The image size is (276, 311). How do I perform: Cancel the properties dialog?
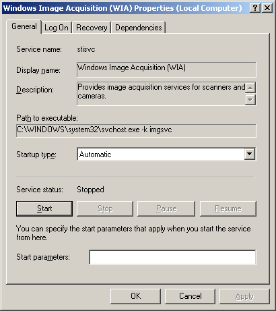pos(190,296)
